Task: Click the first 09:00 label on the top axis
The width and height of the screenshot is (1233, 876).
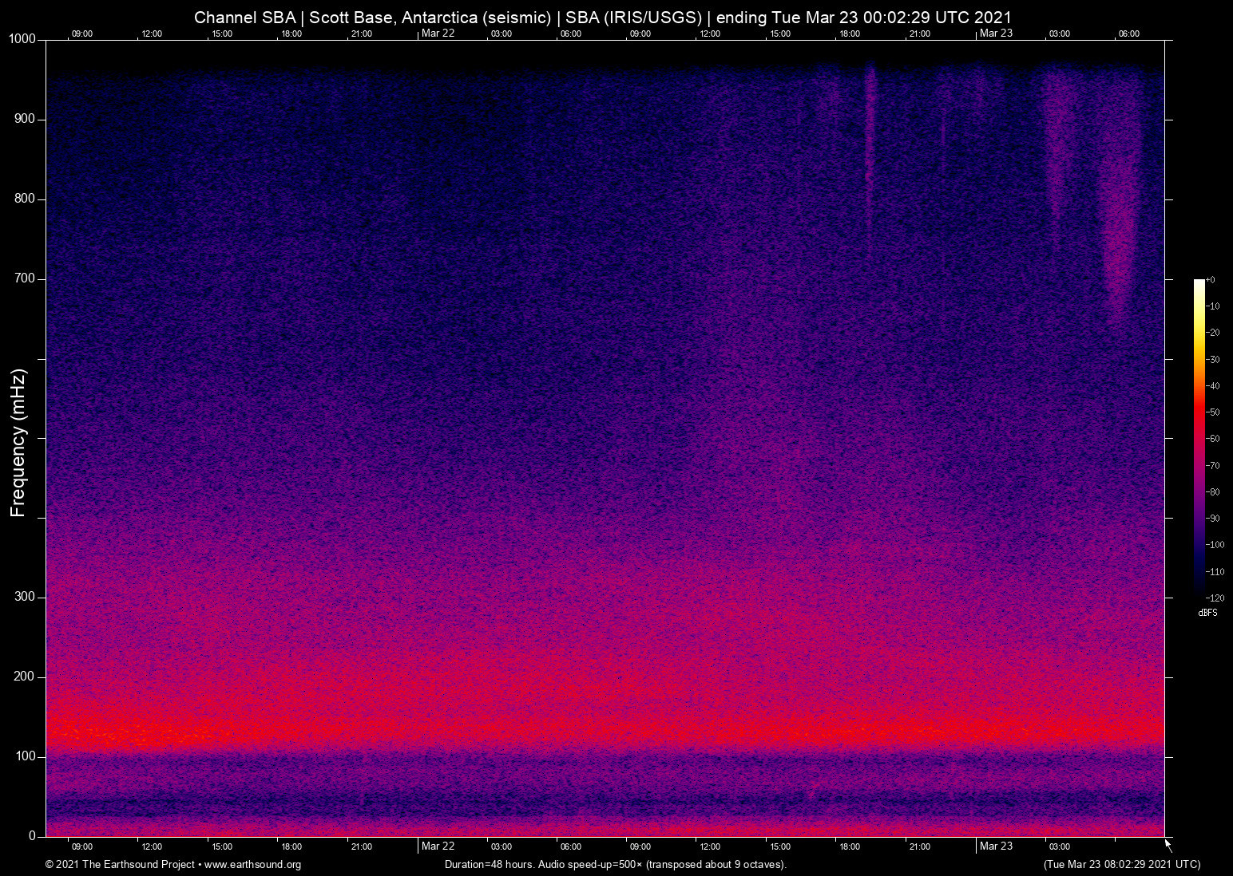Action: (82, 34)
